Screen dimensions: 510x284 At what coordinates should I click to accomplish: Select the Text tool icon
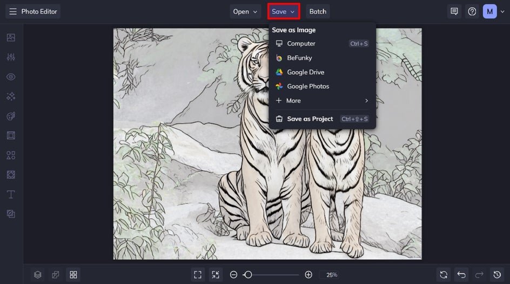tap(11, 194)
